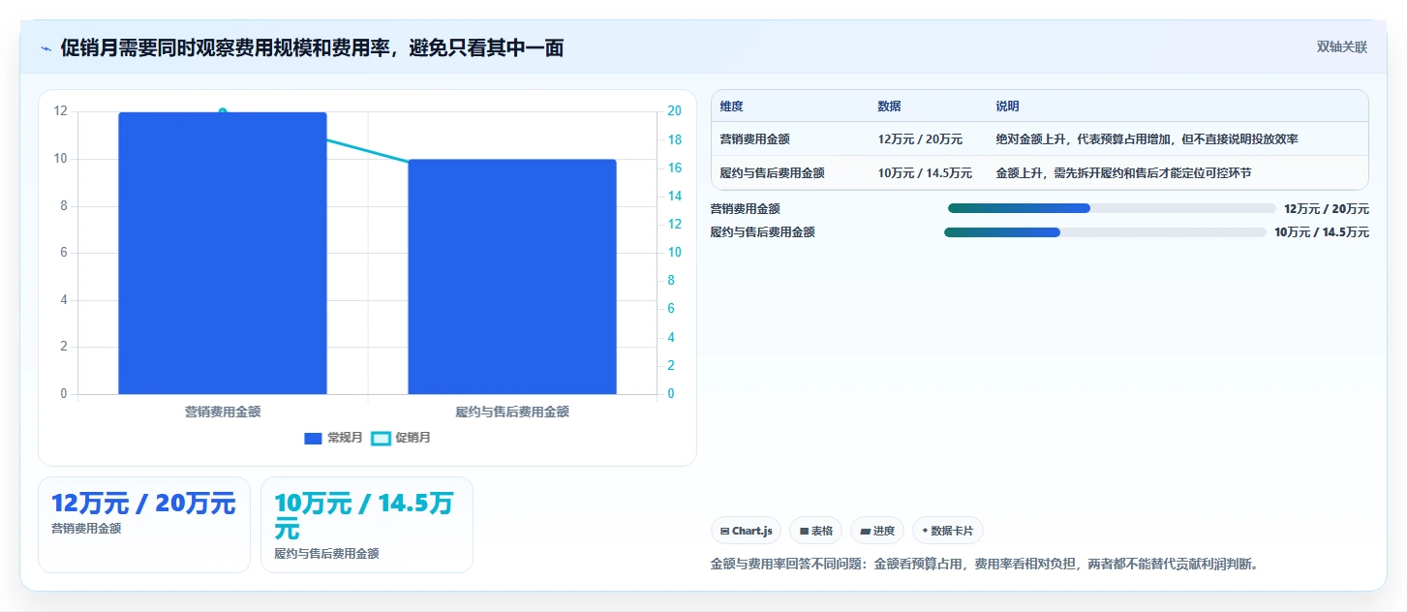Click the 履约与售后费用金额 progress bar

[1105, 232]
